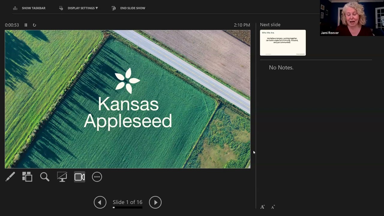Open more slide show options
The image size is (384, 216).
point(97,177)
